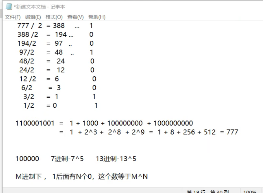Click the '2^9' term

(138, 132)
